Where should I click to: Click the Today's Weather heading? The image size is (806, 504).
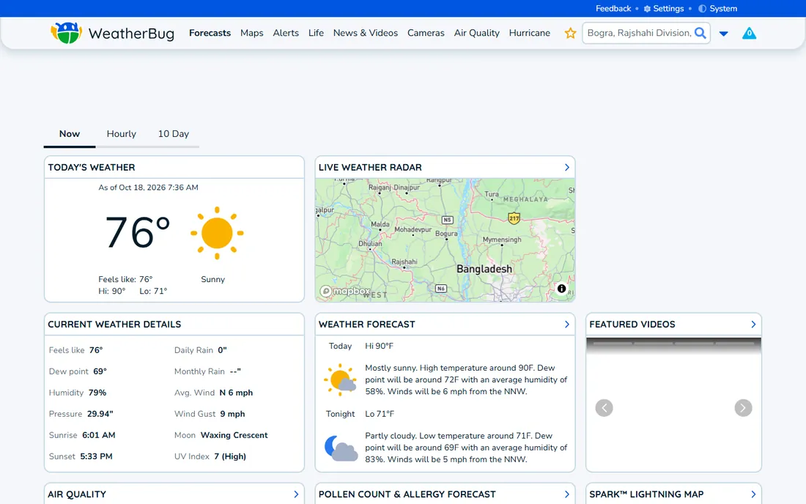pyautogui.click(x=92, y=168)
